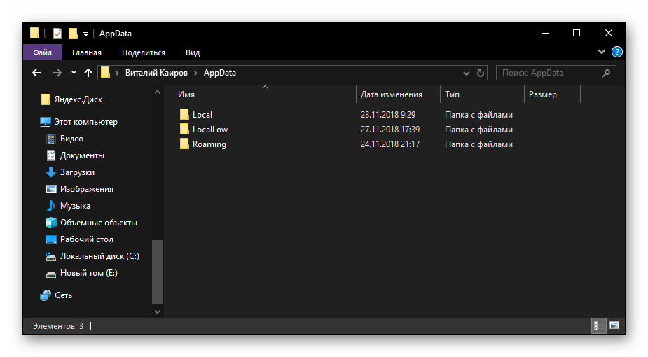This screenshot has height=357, width=648.
Task: Select Локальный диск (C:) in sidebar
Action: pos(99,256)
